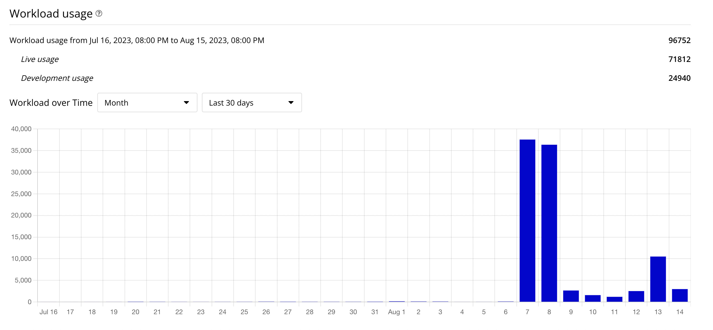Click the Live usage value 71812

pyautogui.click(x=679, y=59)
